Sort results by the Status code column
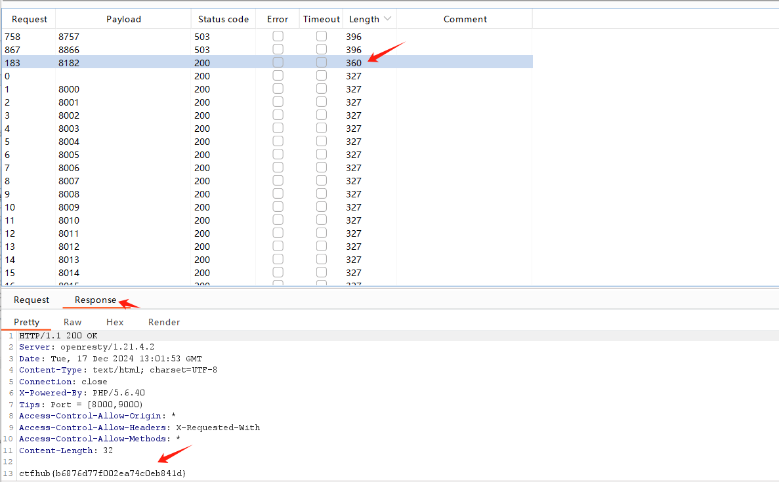This screenshot has width=779, height=482. pos(223,18)
